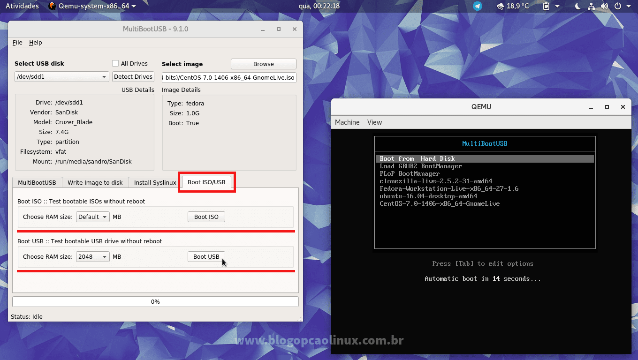Screen dimensions: 638x360
Task: Open the weather indicator showing 18,9 °C
Action: pos(512,6)
